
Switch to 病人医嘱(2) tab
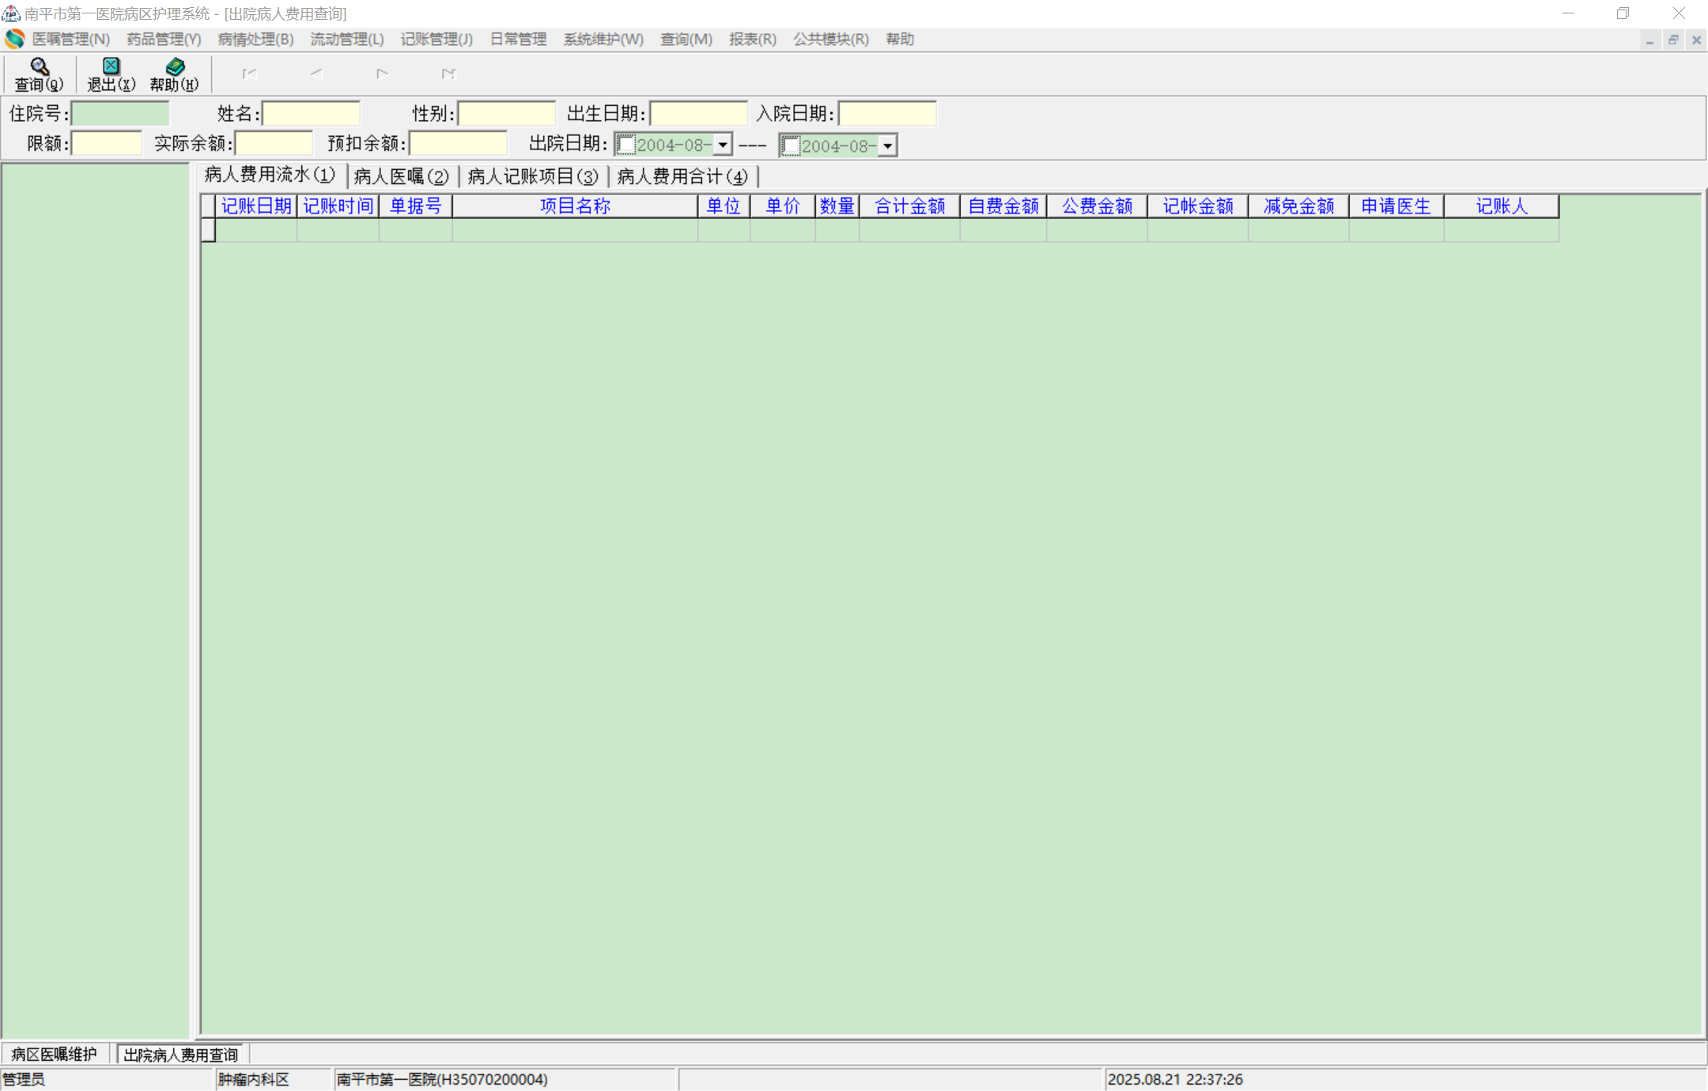pyautogui.click(x=401, y=176)
